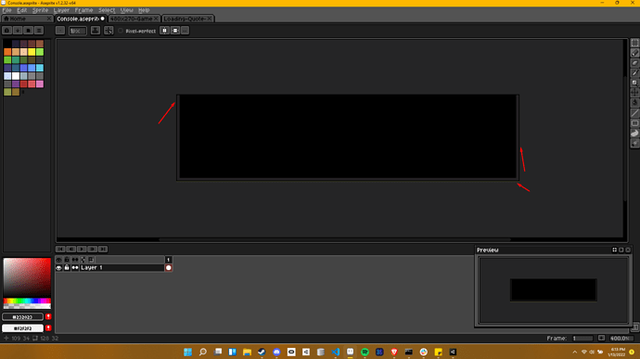Screen dimensions: 640x359
Task: Select the Zoom tool in the toolbox
Action: click(634, 83)
